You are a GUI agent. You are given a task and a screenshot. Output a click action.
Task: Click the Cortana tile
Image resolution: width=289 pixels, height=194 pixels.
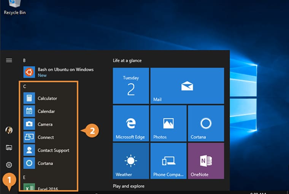[206, 123]
